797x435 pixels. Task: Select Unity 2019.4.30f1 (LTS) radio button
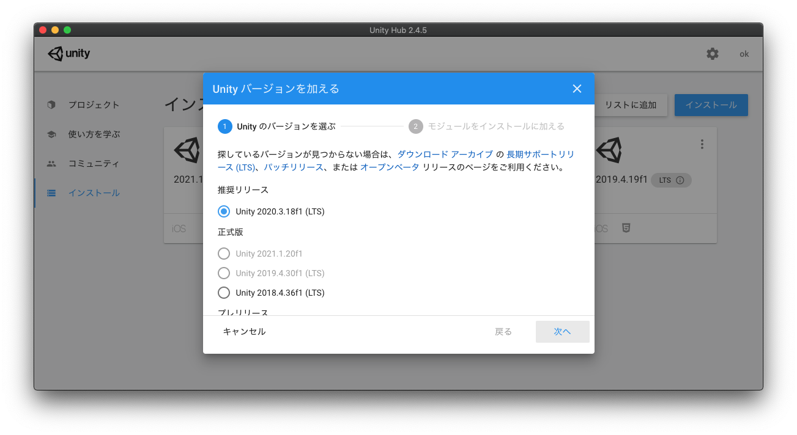click(224, 273)
